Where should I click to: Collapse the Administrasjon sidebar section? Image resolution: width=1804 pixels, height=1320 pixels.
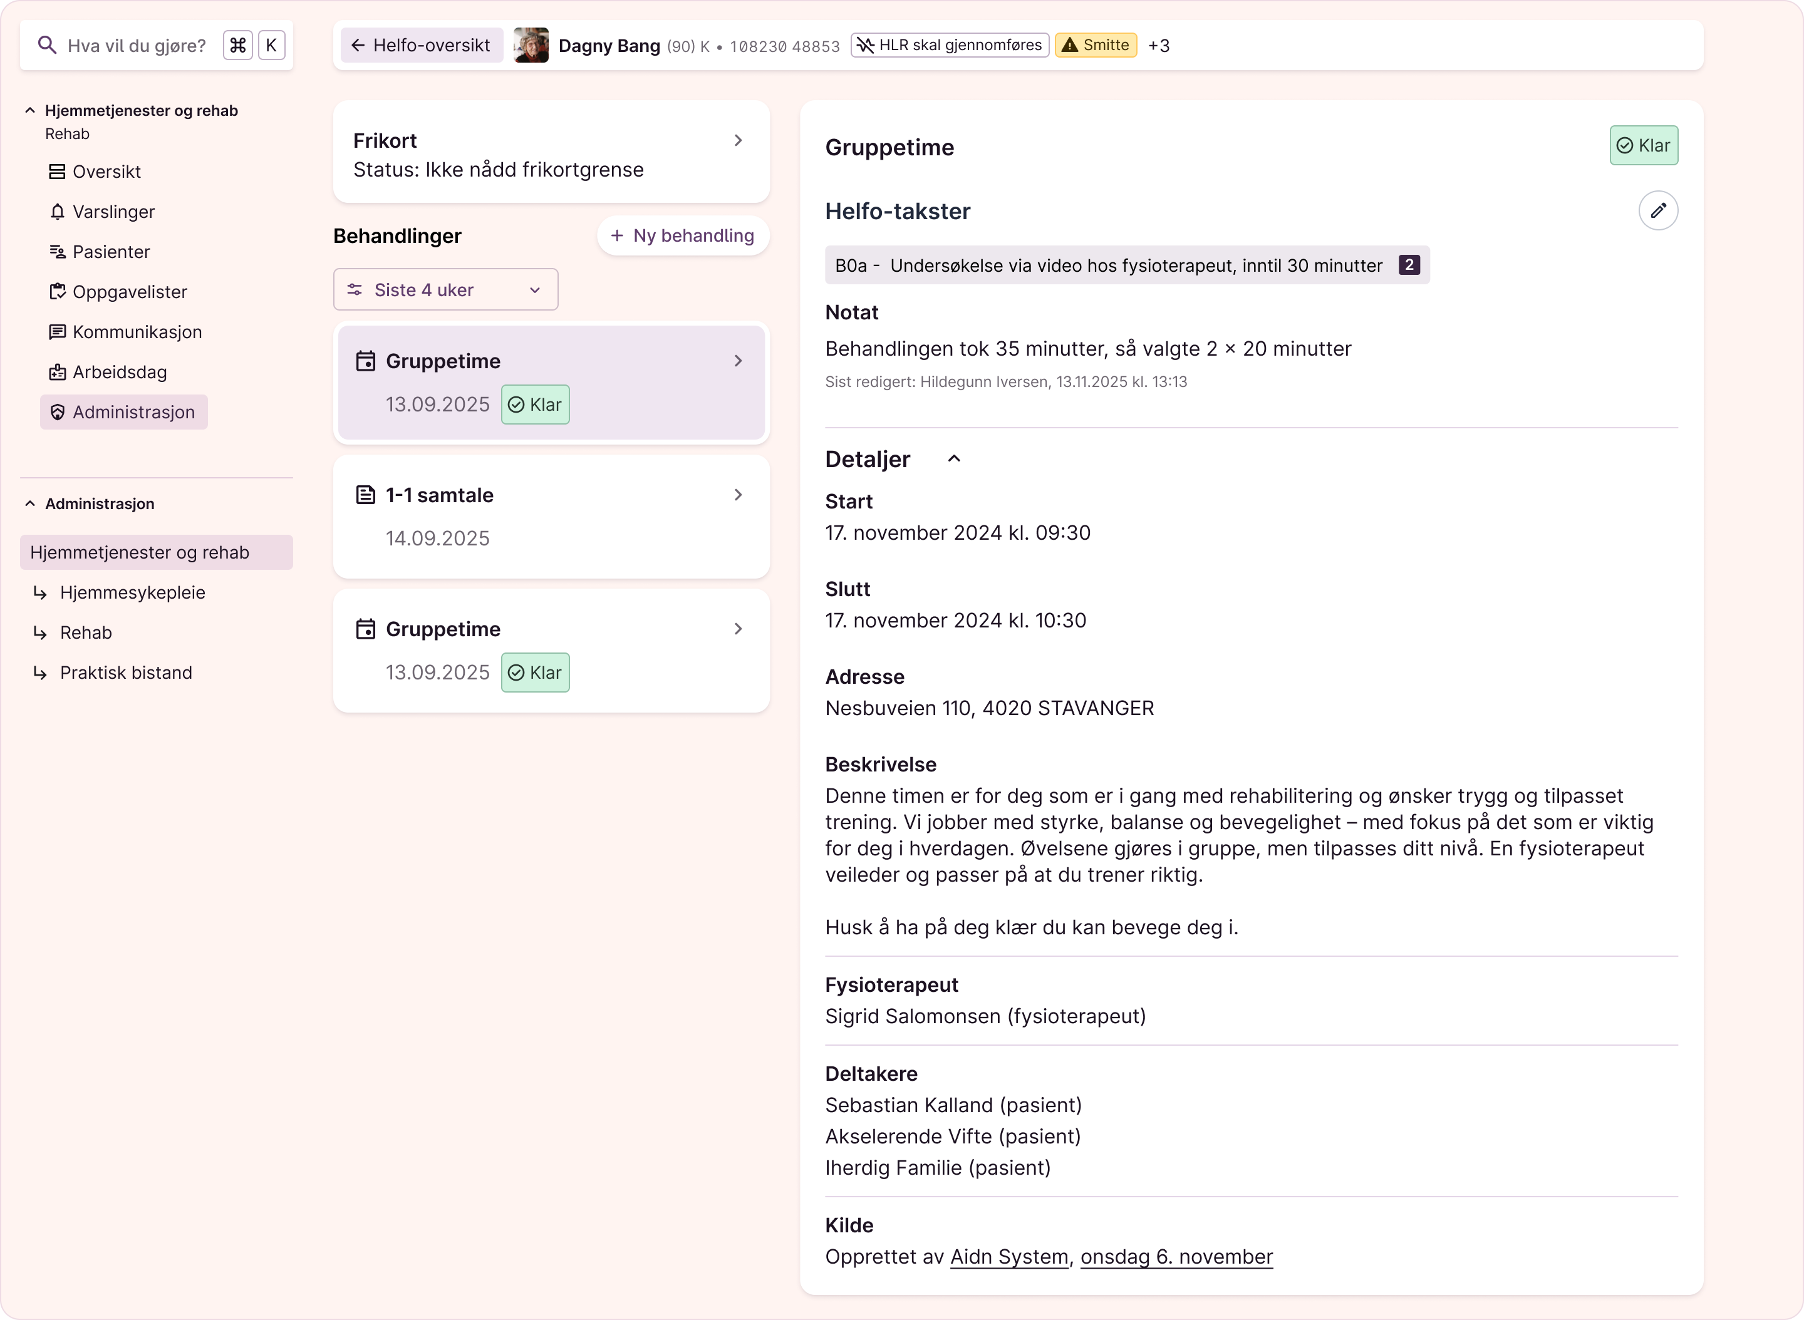click(30, 503)
